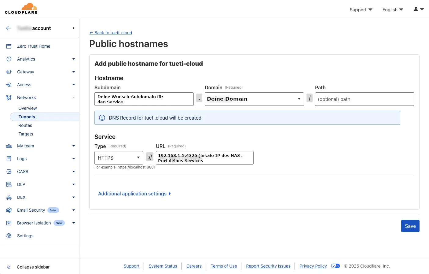Open the Domain dropdown
This screenshot has height=274, width=429.
click(254, 99)
